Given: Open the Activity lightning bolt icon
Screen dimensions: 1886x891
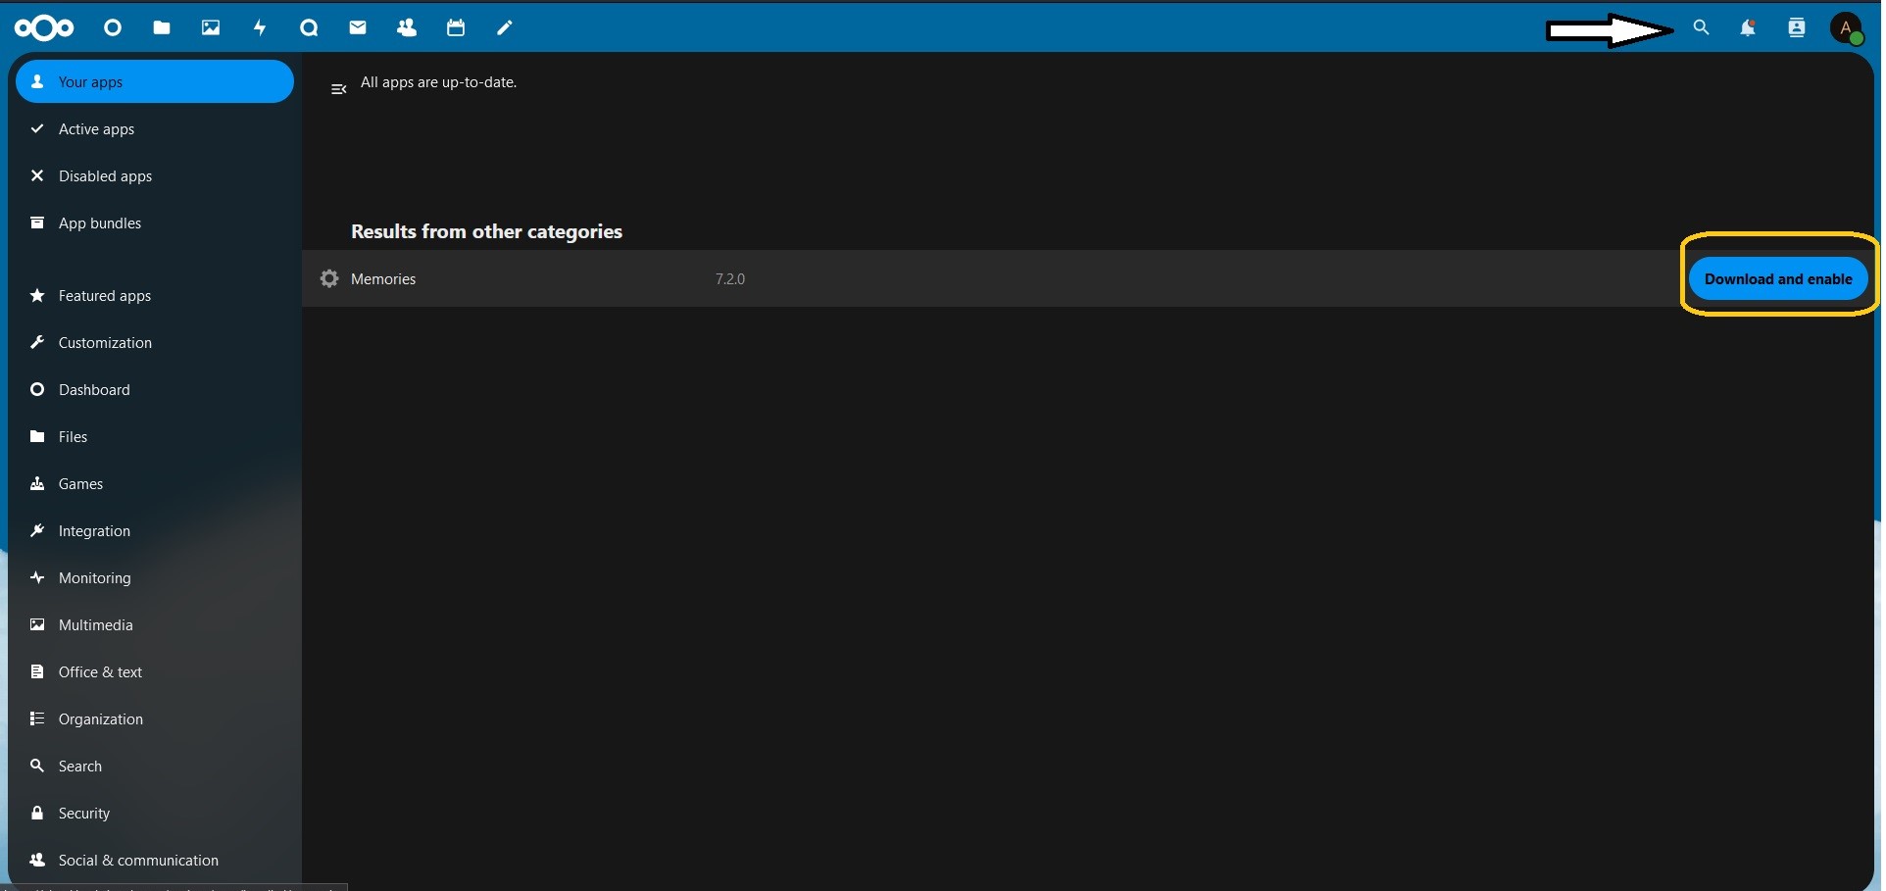Looking at the screenshot, I should 260,28.
